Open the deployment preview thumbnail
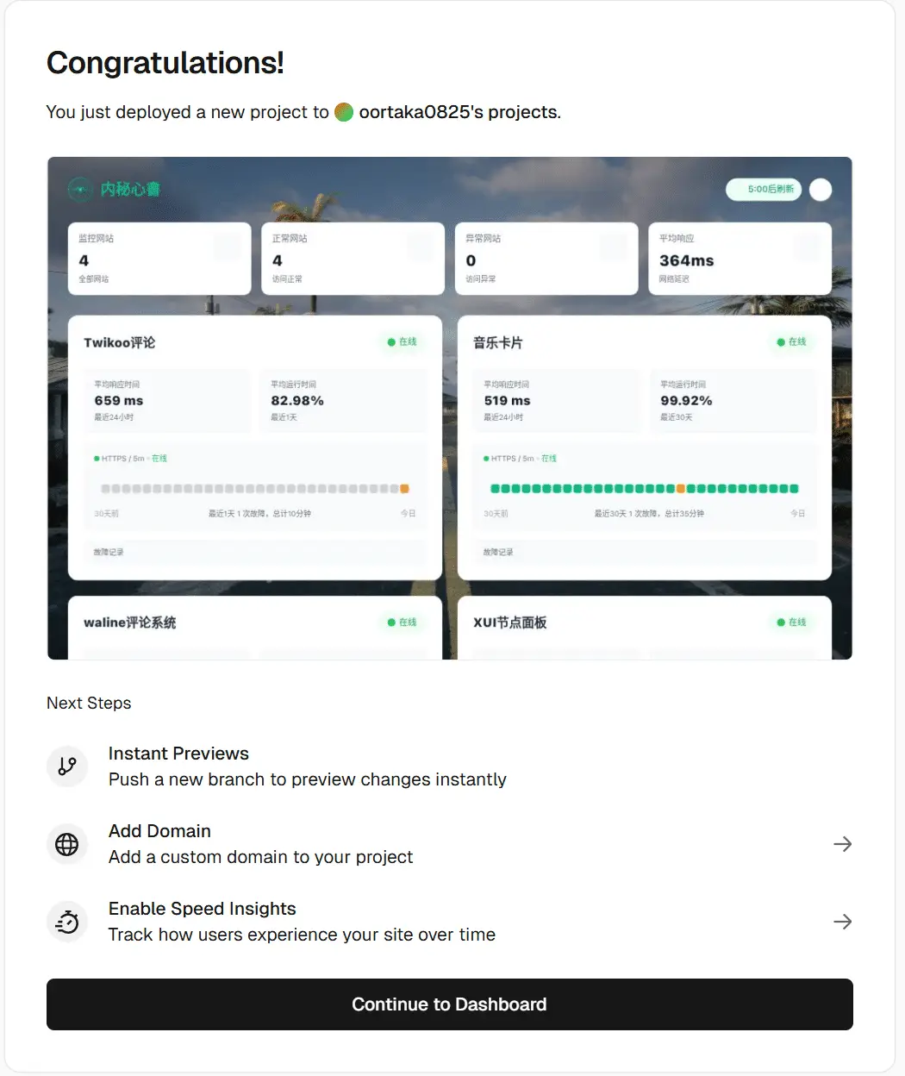The image size is (905, 1076). click(x=450, y=409)
